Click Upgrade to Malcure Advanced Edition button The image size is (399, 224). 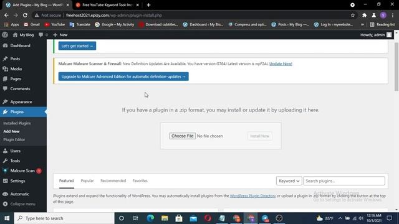[123, 77]
